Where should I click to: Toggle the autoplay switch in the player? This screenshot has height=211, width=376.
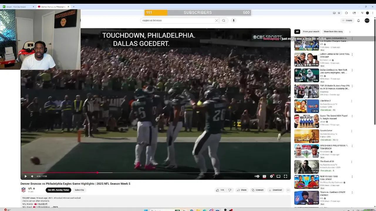tap(257, 176)
